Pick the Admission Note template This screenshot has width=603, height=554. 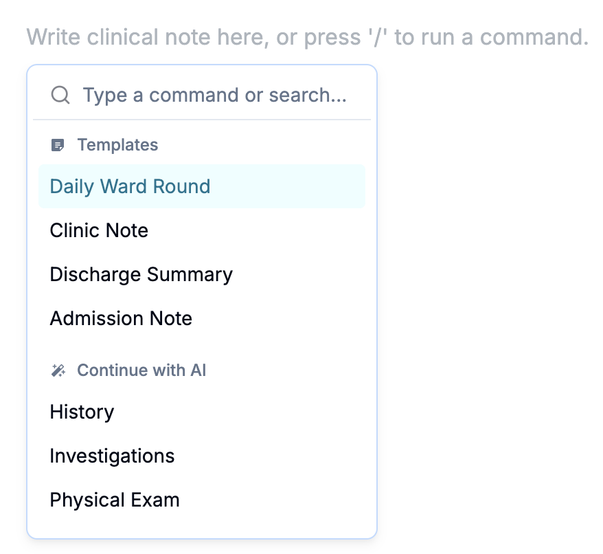pos(121,318)
